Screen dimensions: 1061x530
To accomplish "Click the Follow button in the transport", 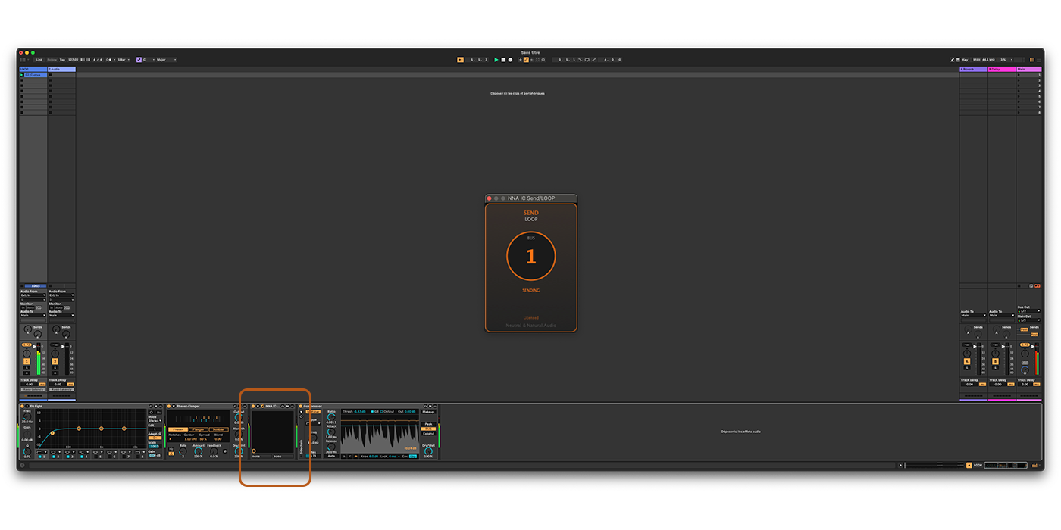I will click(52, 59).
